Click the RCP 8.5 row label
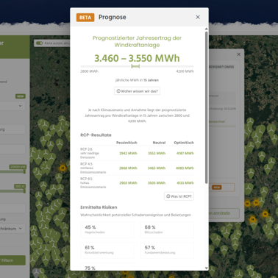Image resolution: width=278 pixels, height=278 pixels. [93, 183]
